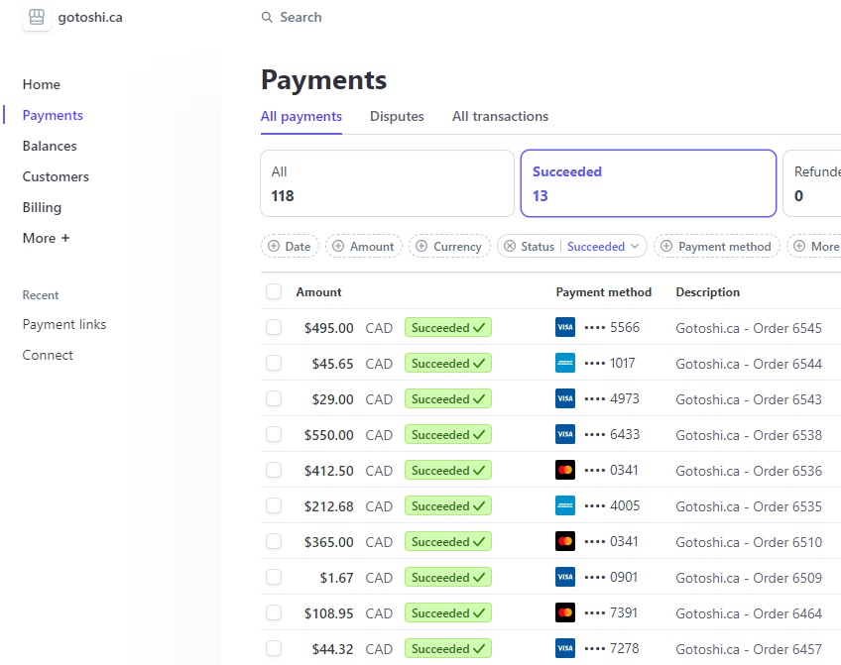This screenshot has width=841, height=665.
Task: Open the Payment method filter
Action: 716,247
